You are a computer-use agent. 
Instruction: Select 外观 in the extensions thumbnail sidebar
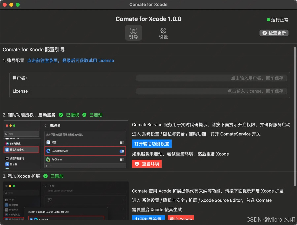point(10,200)
